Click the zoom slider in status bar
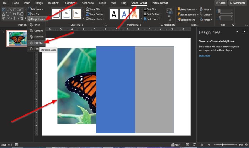 [x=222, y=145]
